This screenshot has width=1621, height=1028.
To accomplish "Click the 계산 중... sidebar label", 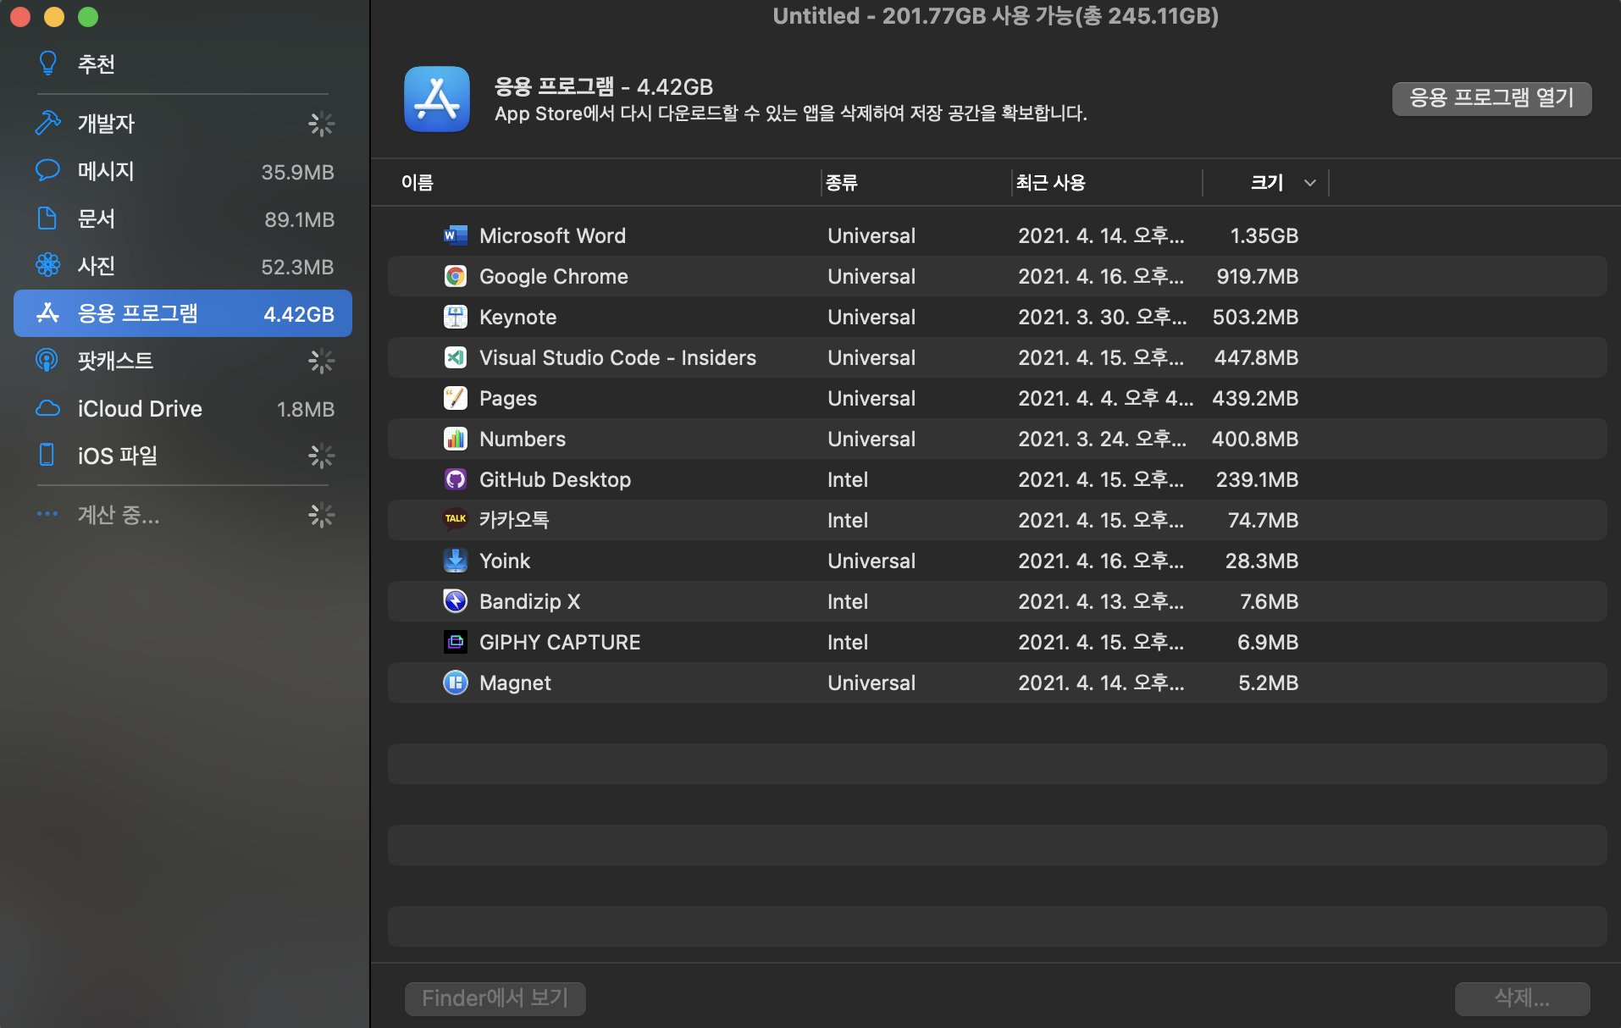I will [x=119, y=515].
